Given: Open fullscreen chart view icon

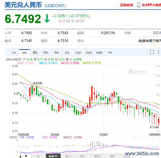Looking at the screenshot, I should coord(152,52).
